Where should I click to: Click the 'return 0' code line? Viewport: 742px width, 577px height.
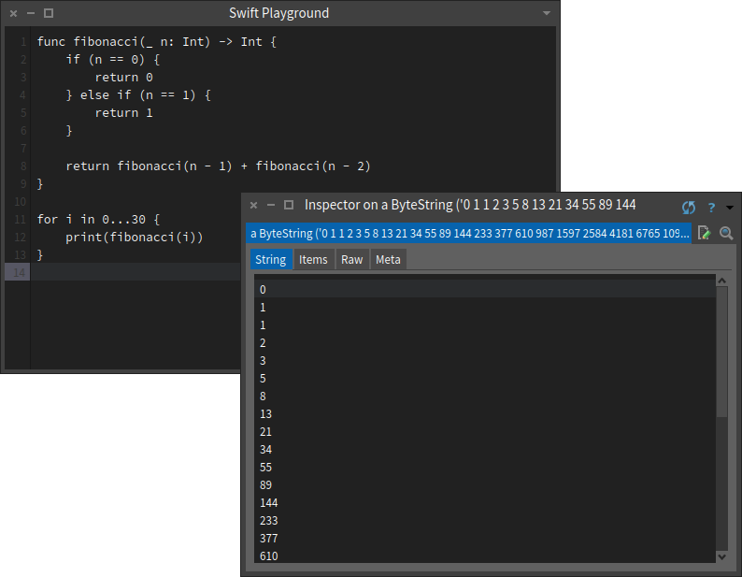click(x=123, y=78)
